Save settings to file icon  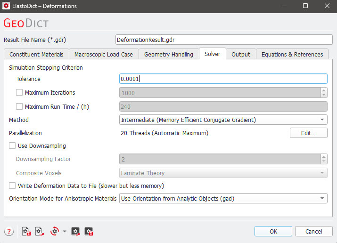coord(26,231)
